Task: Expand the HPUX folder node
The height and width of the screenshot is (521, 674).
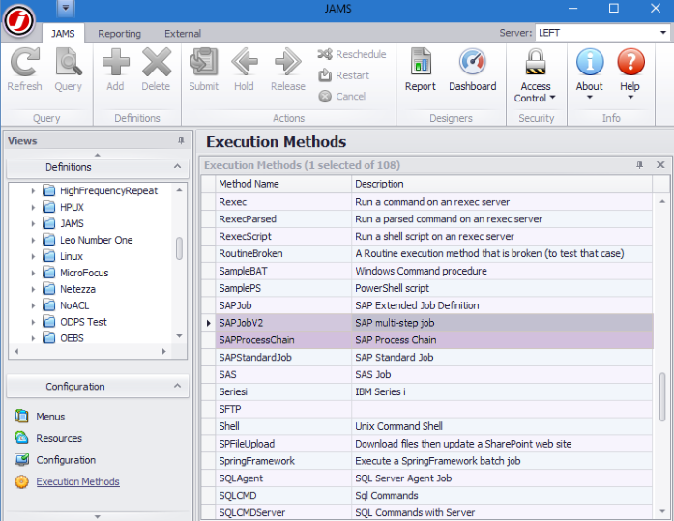Action: [x=33, y=208]
